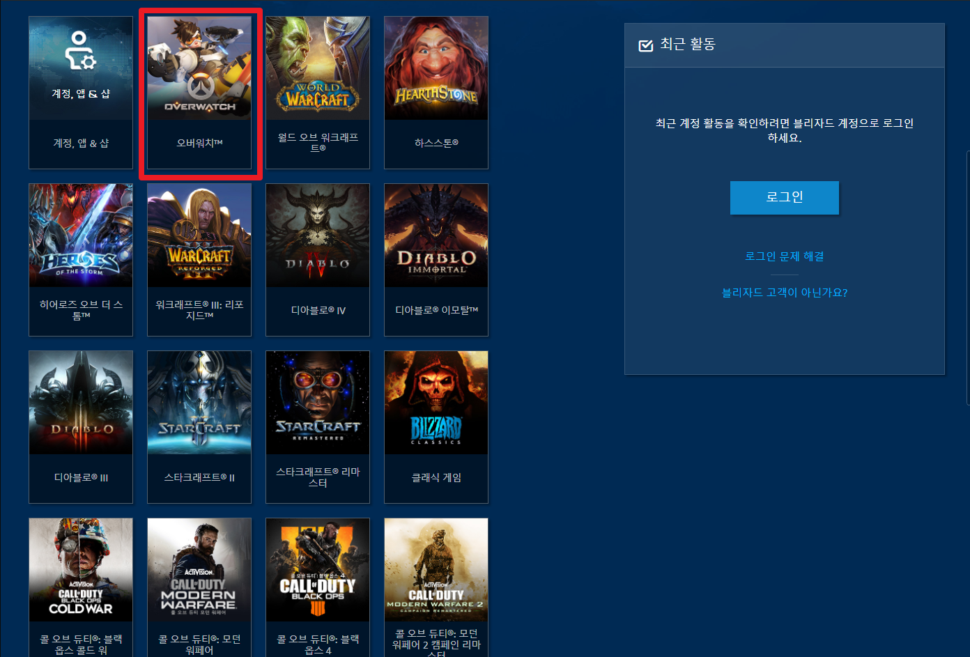The width and height of the screenshot is (970, 657).
Task: Click the page scrollbar on the right edge
Action: pos(968,277)
